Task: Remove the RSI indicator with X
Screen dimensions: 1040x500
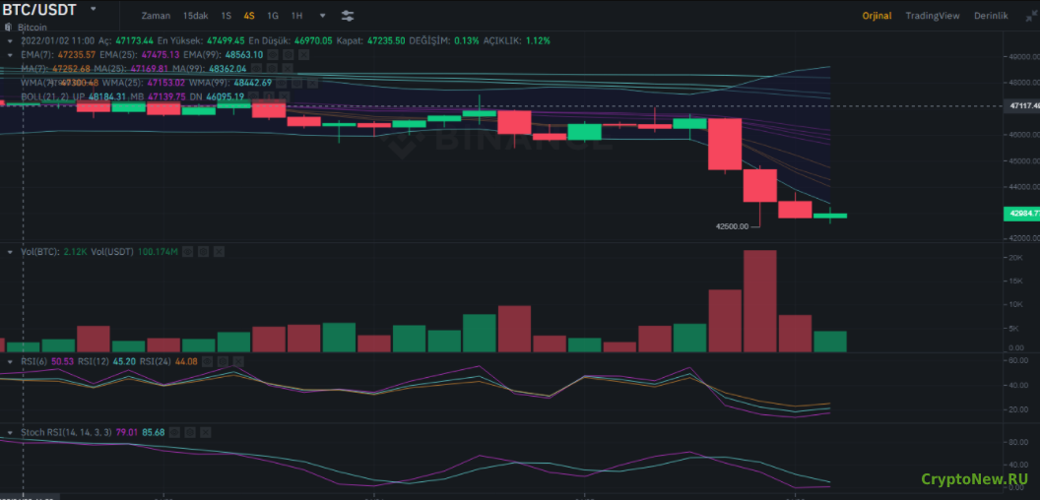Action: pyautogui.click(x=238, y=361)
